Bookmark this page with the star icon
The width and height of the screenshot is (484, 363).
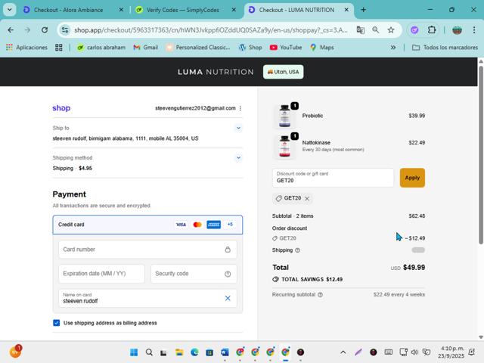coord(391,30)
